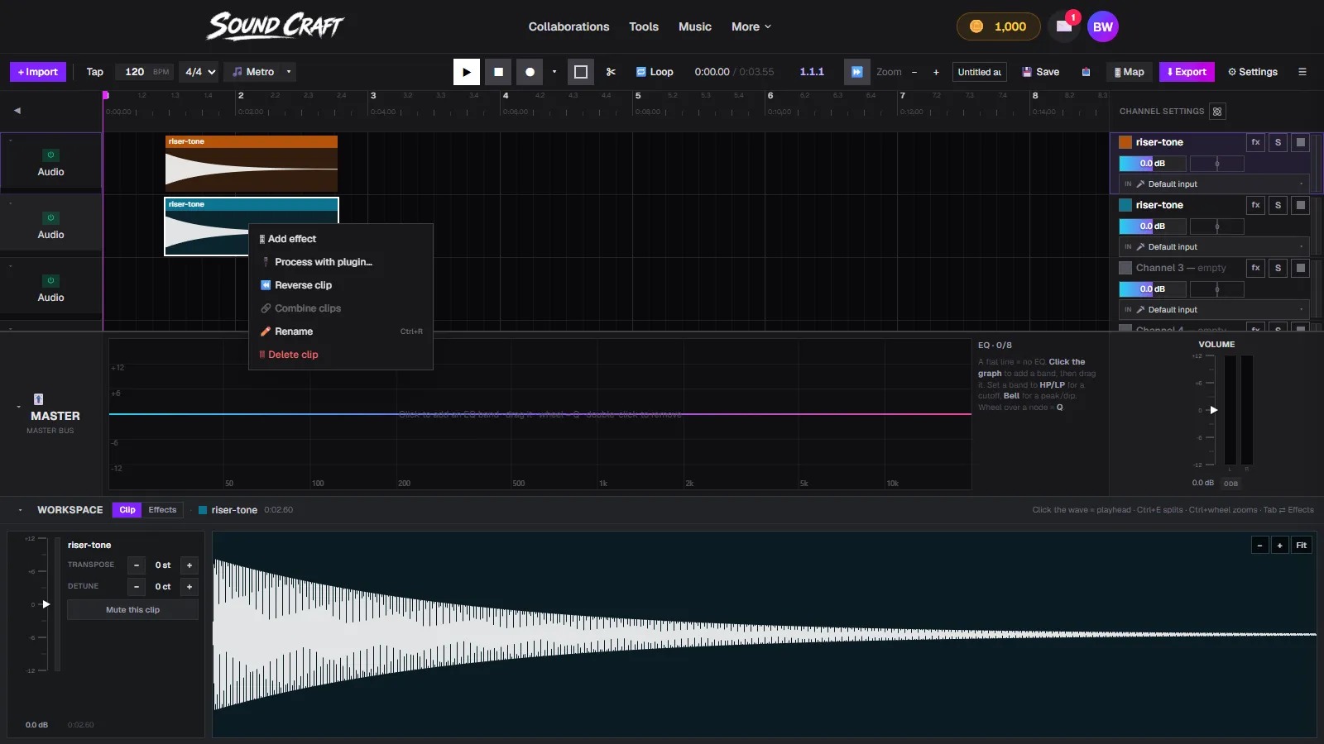
Task: Open fx for Channel 3
Action: click(x=1255, y=268)
